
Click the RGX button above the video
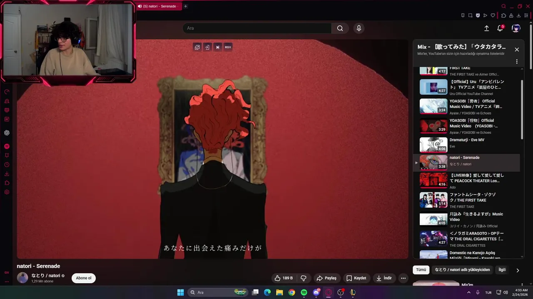click(228, 47)
